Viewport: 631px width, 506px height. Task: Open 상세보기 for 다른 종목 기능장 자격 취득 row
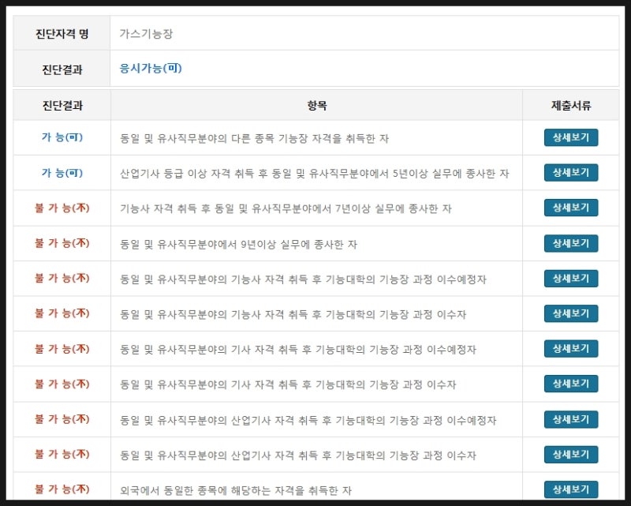point(571,137)
